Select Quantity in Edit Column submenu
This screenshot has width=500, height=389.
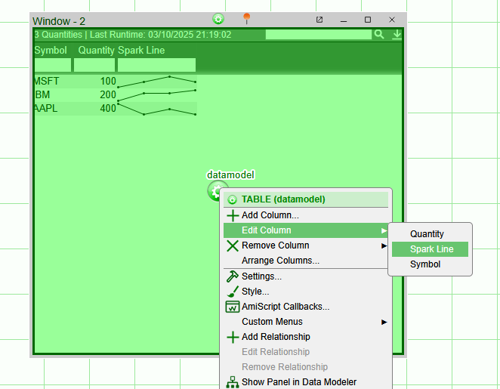(427, 234)
